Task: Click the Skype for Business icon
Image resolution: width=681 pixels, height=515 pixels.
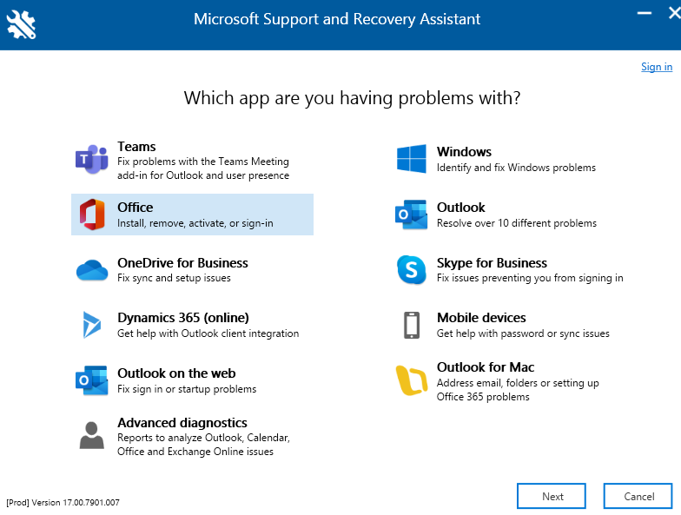Action: point(412,269)
